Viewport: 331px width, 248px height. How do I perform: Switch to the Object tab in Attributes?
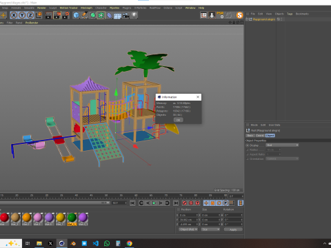coord(270,136)
